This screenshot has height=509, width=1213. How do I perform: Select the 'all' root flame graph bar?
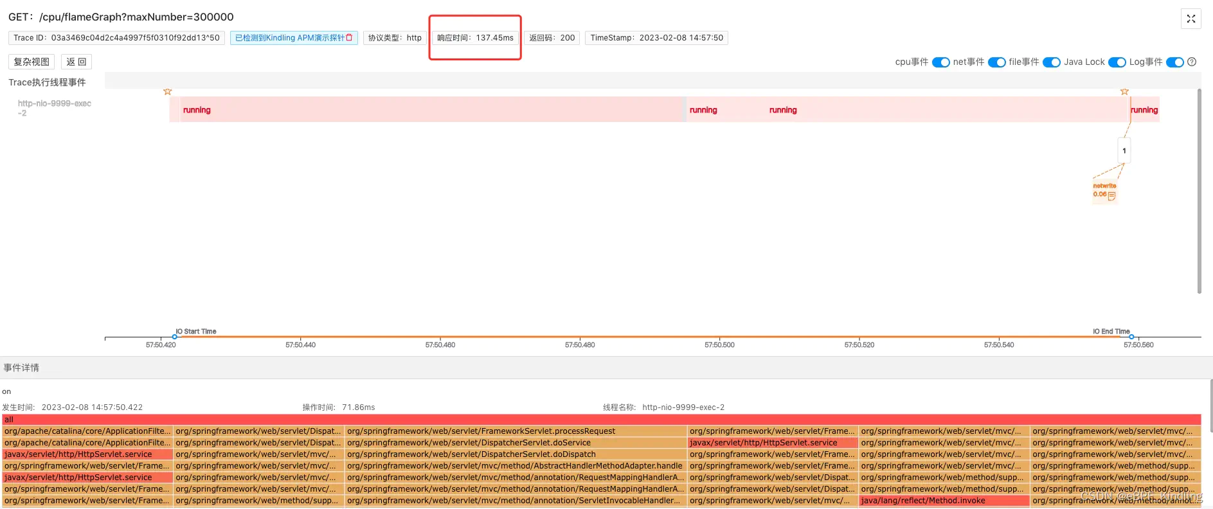tap(601, 420)
